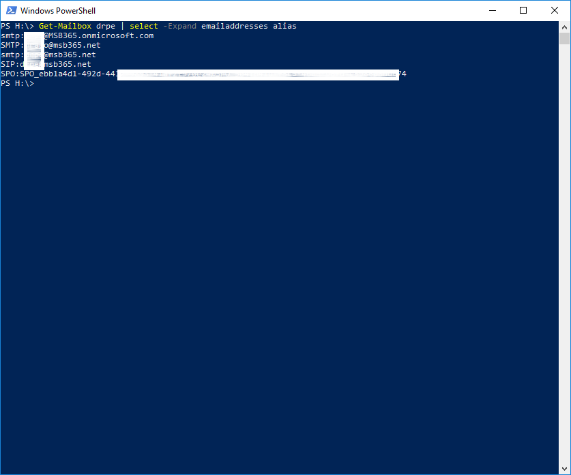571x475 pixels.
Task: Click the yellow 'select' keyword
Action: tap(143, 26)
